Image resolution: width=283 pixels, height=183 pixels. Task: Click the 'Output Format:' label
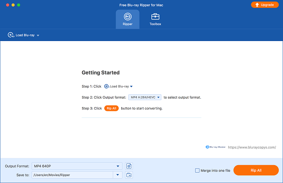pos(17,166)
